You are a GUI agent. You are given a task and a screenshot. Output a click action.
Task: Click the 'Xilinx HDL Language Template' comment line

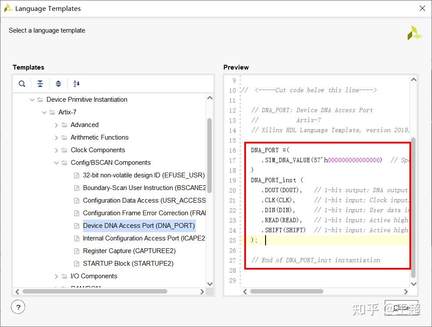pos(330,130)
